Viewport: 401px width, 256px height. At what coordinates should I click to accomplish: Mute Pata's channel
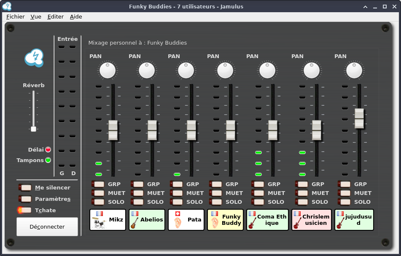click(176, 193)
